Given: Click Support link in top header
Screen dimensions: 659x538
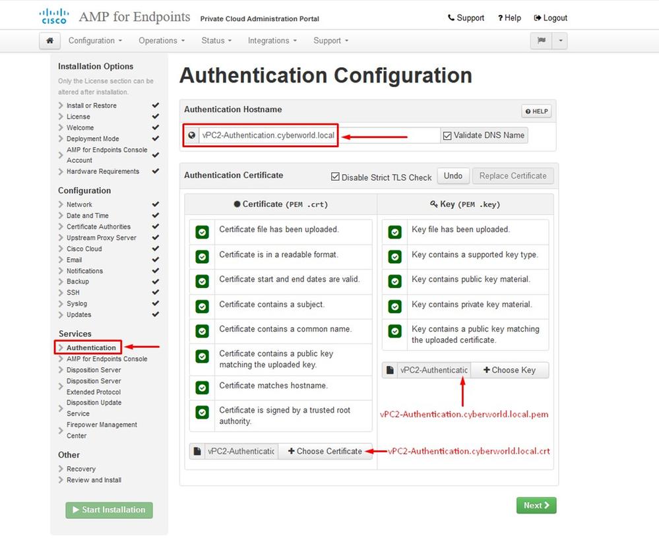Looking at the screenshot, I should [x=466, y=18].
